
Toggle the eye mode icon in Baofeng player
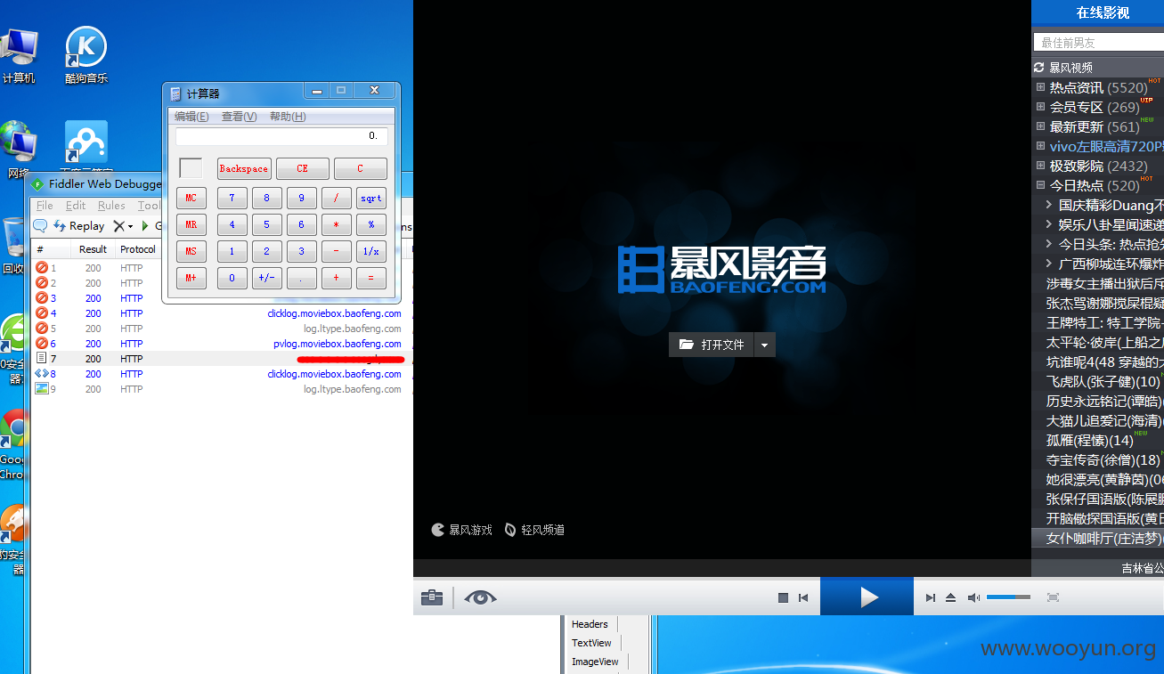(480, 597)
